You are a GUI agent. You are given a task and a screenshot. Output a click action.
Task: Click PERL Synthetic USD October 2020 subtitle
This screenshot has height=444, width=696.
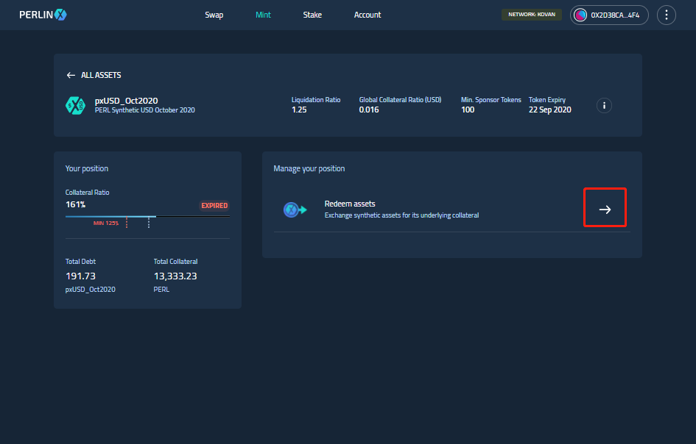(144, 110)
